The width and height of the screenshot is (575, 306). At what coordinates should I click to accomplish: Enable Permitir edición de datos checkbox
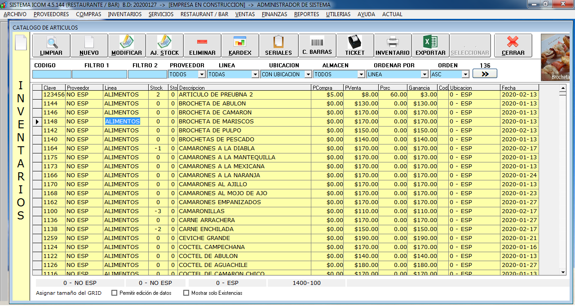tap(114, 293)
